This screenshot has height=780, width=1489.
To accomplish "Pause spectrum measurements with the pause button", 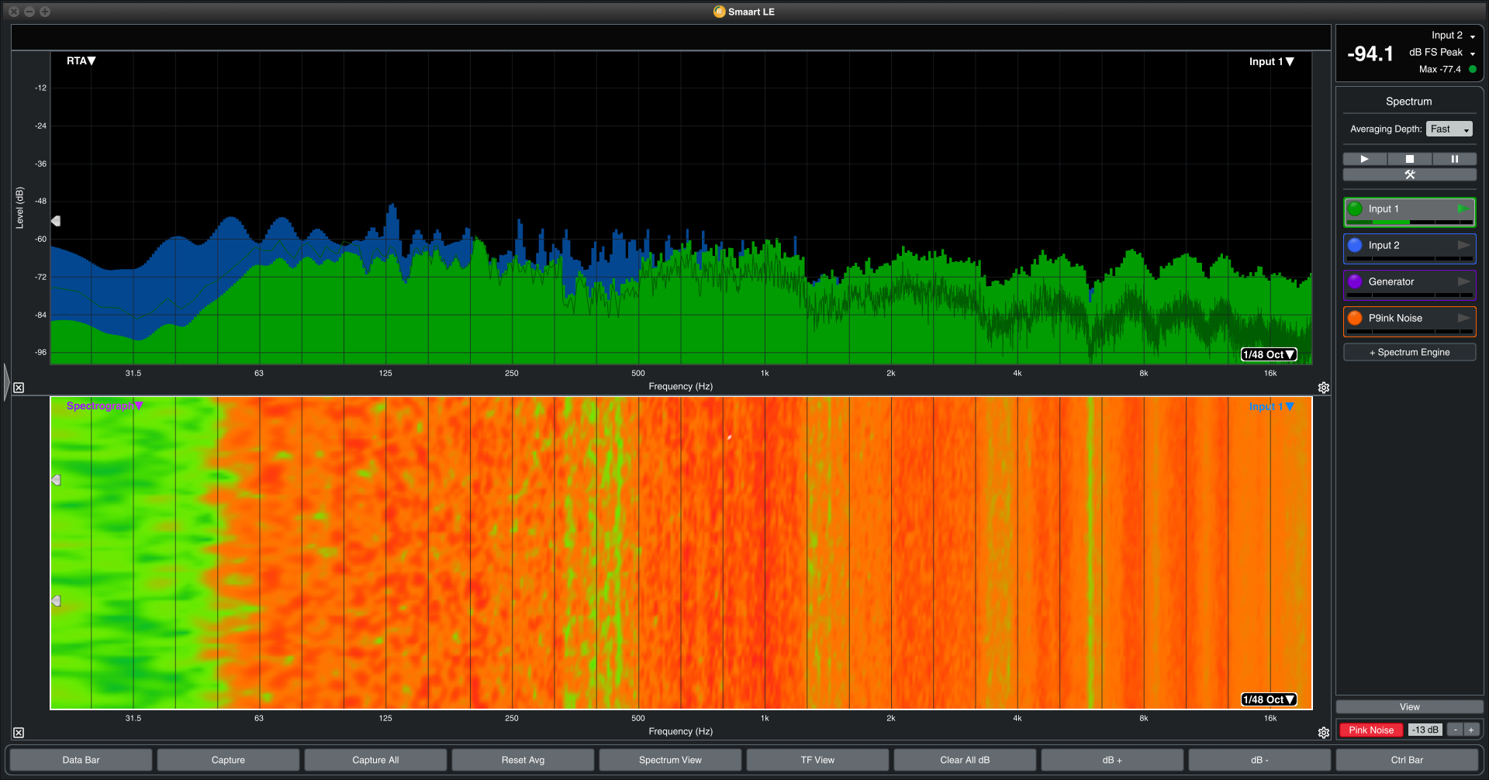I will pos(1454,159).
